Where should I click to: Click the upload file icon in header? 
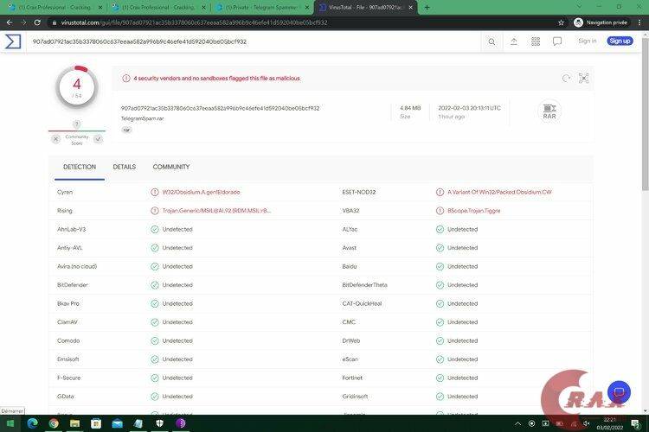514,41
